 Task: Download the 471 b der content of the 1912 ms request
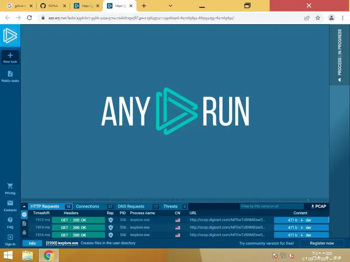[301, 220]
